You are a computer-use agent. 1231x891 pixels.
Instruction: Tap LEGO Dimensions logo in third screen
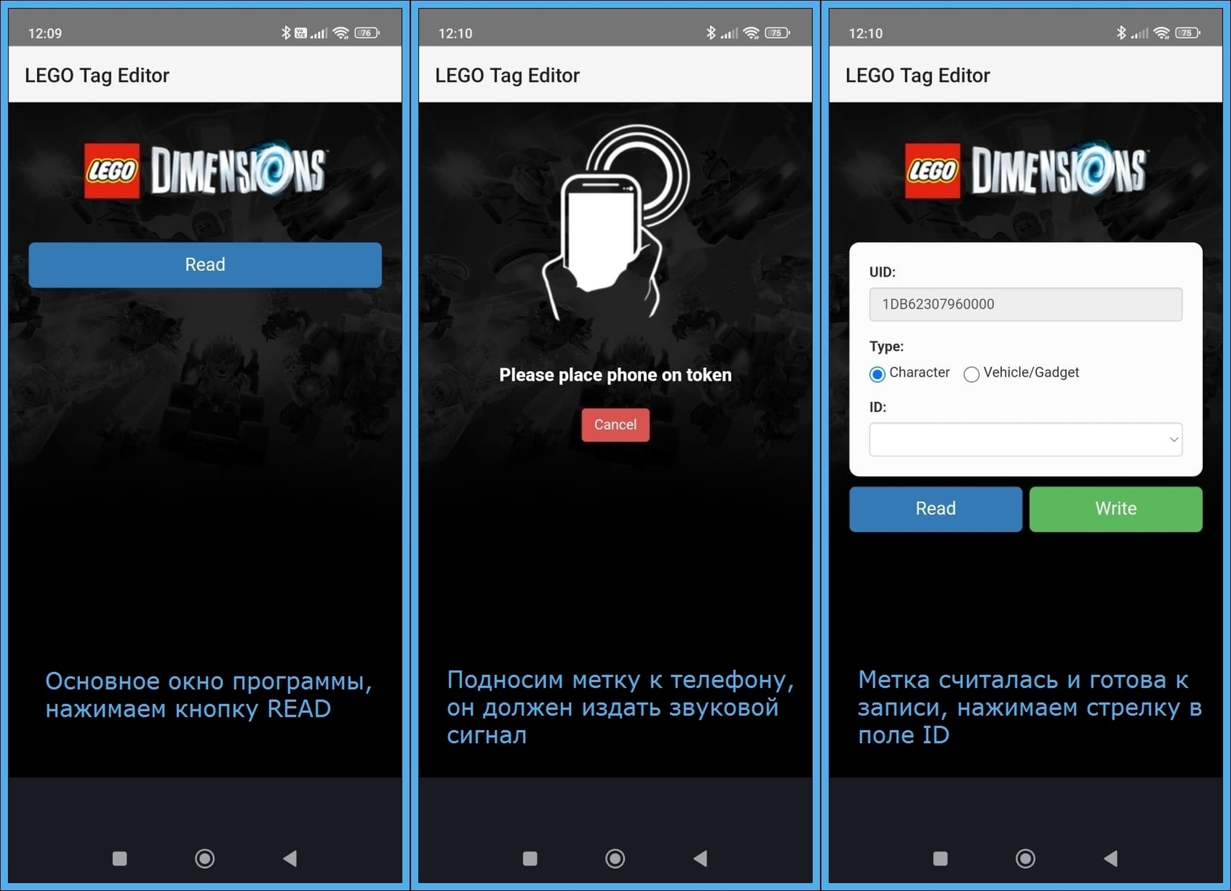(1026, 170)
